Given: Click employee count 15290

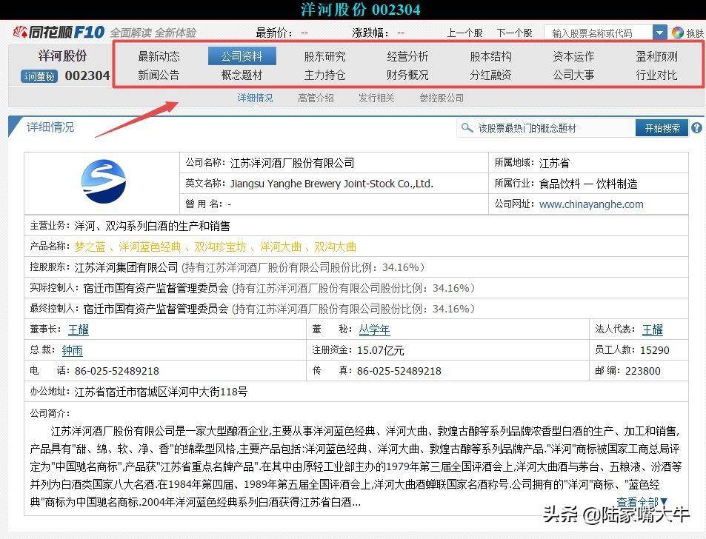Looking at the screenshot, I should tap(655, 350).
